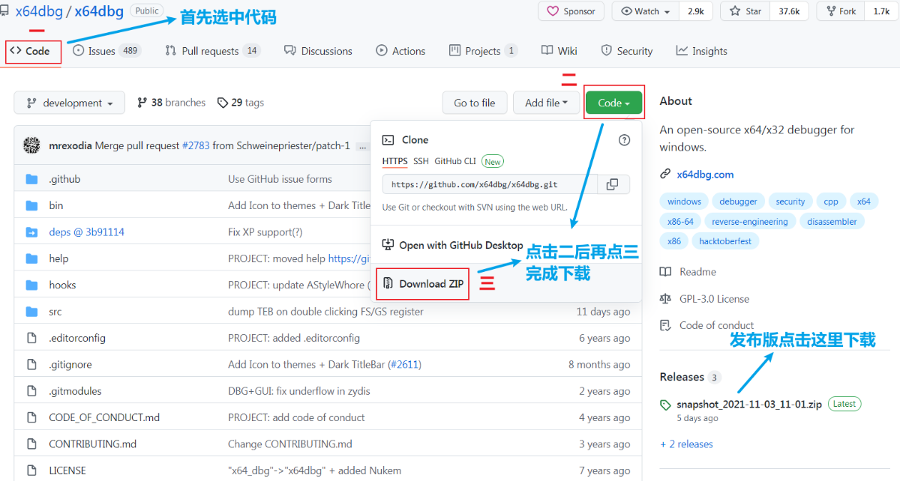
Task: Open the Code tab
Action: (30, 51)
